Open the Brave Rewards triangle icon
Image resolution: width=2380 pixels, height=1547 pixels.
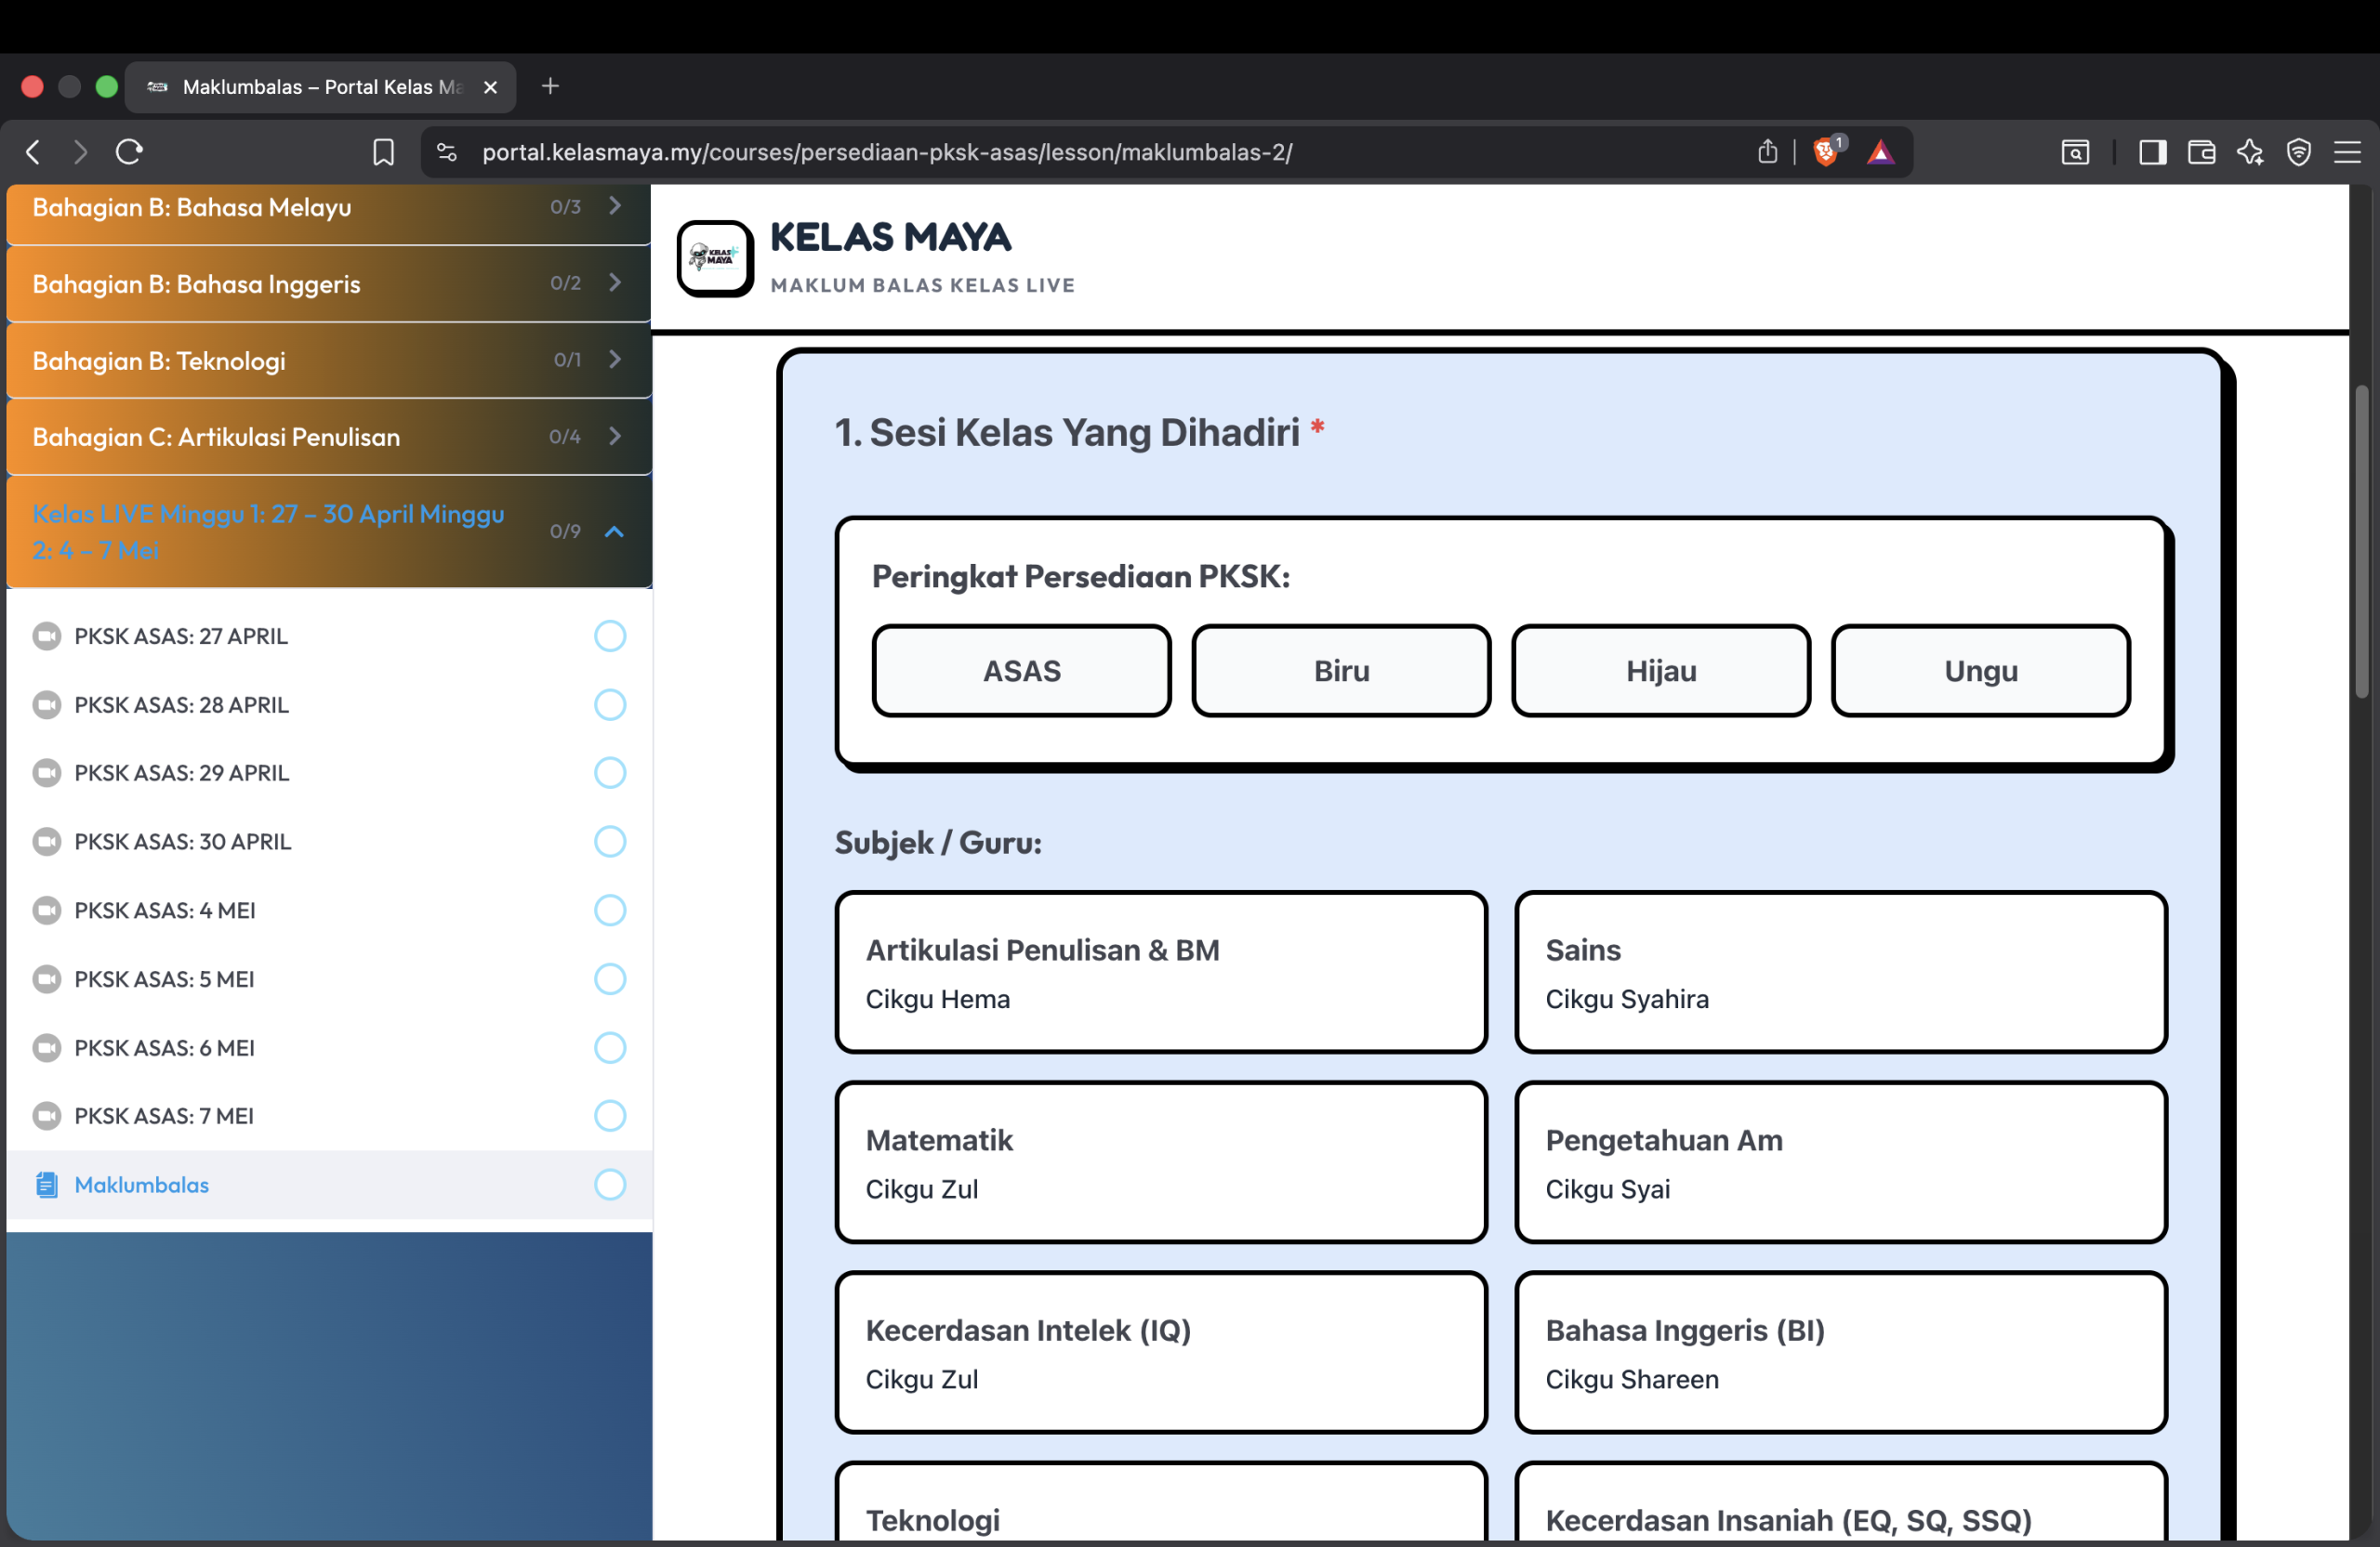click(1881, 151)
